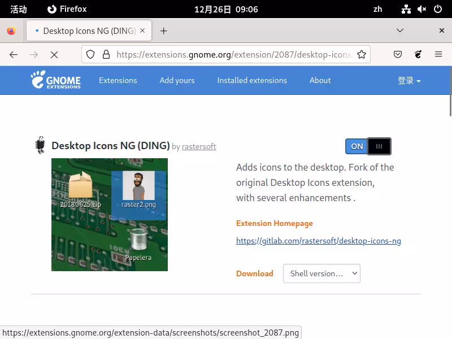Open Firefox View pinned icon

11,31
